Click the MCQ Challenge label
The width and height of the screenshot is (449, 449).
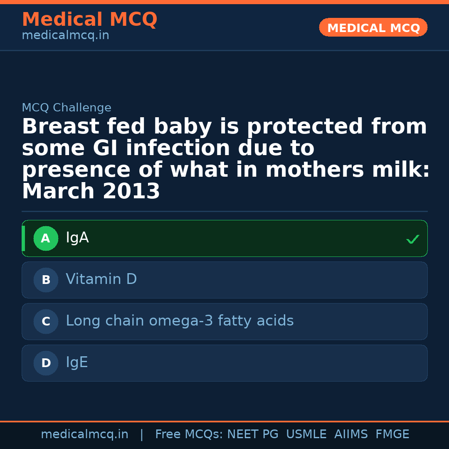point(67,108)
